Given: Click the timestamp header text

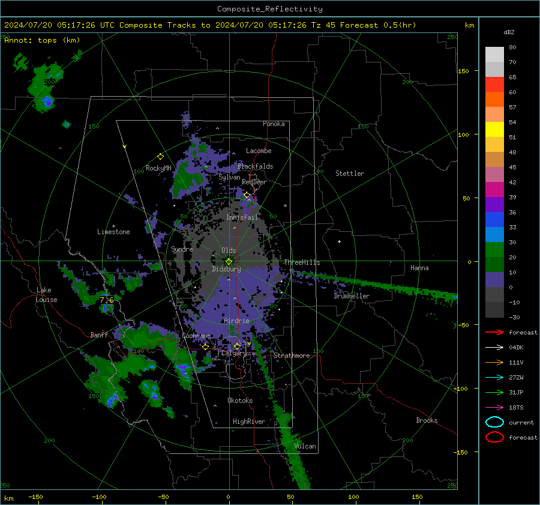Looking at the screenshot, I should 210,25.
